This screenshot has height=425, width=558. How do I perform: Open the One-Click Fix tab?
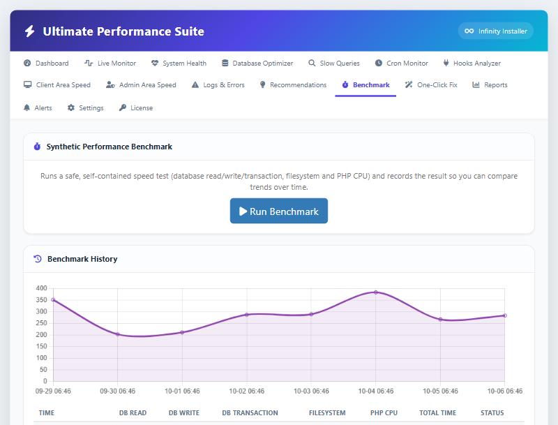[x=431, y=84]
